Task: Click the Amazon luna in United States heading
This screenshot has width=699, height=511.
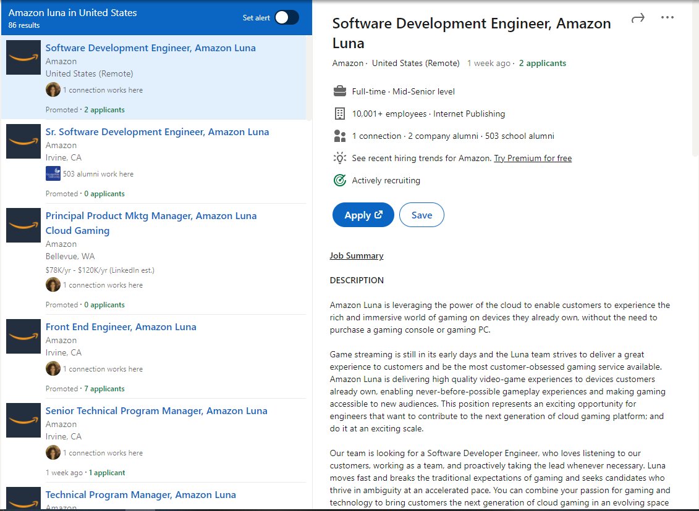Action: [73, 13]
